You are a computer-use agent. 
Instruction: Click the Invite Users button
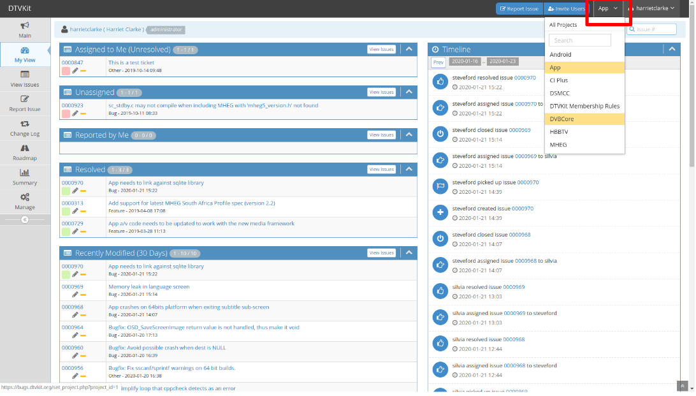tap(566, 9)
